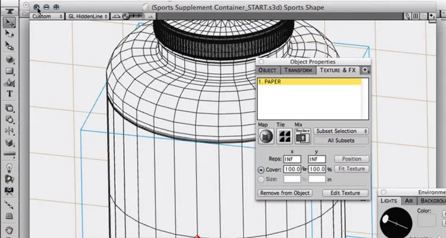Click the Reps x input field

[x=292, y=159]
